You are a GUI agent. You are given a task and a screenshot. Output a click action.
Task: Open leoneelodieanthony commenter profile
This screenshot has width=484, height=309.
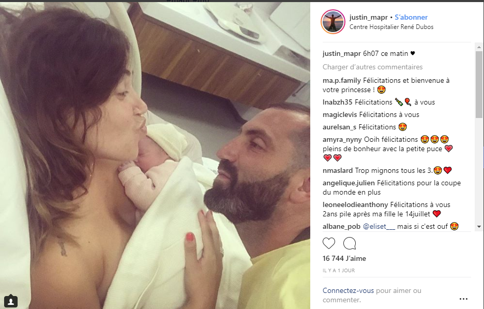tap(355, 204)
